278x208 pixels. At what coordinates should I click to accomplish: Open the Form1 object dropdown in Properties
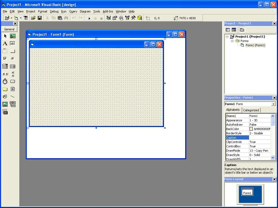[x=273, y=104]
